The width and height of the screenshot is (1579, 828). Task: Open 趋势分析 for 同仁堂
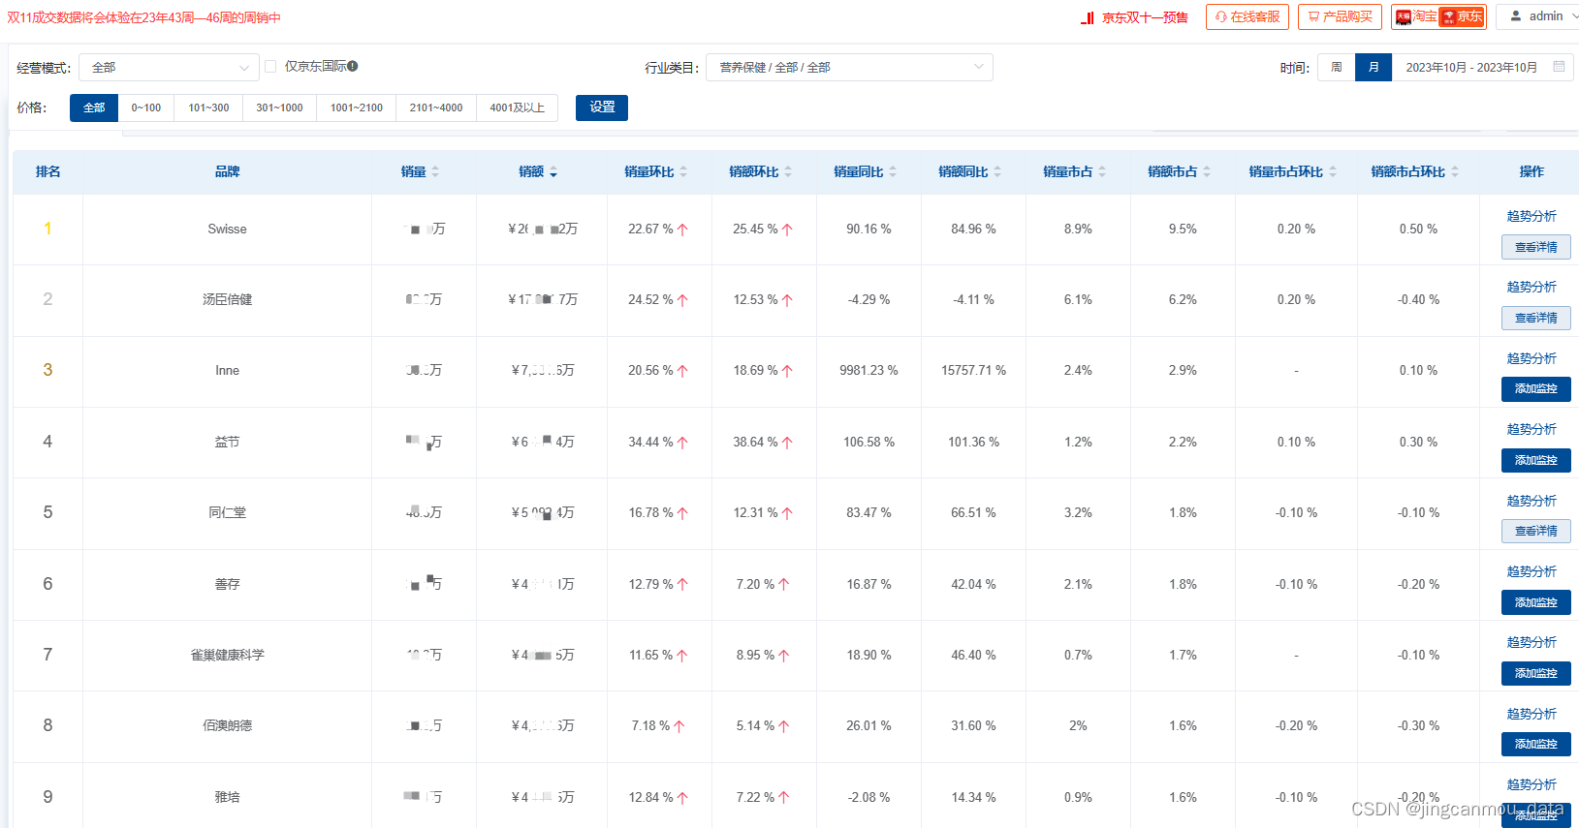tap(1532, 501)
